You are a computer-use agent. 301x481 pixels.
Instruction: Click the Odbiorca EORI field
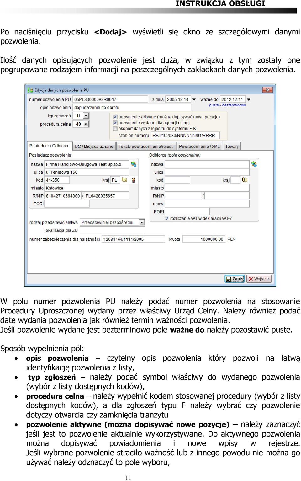click(187, 212)
